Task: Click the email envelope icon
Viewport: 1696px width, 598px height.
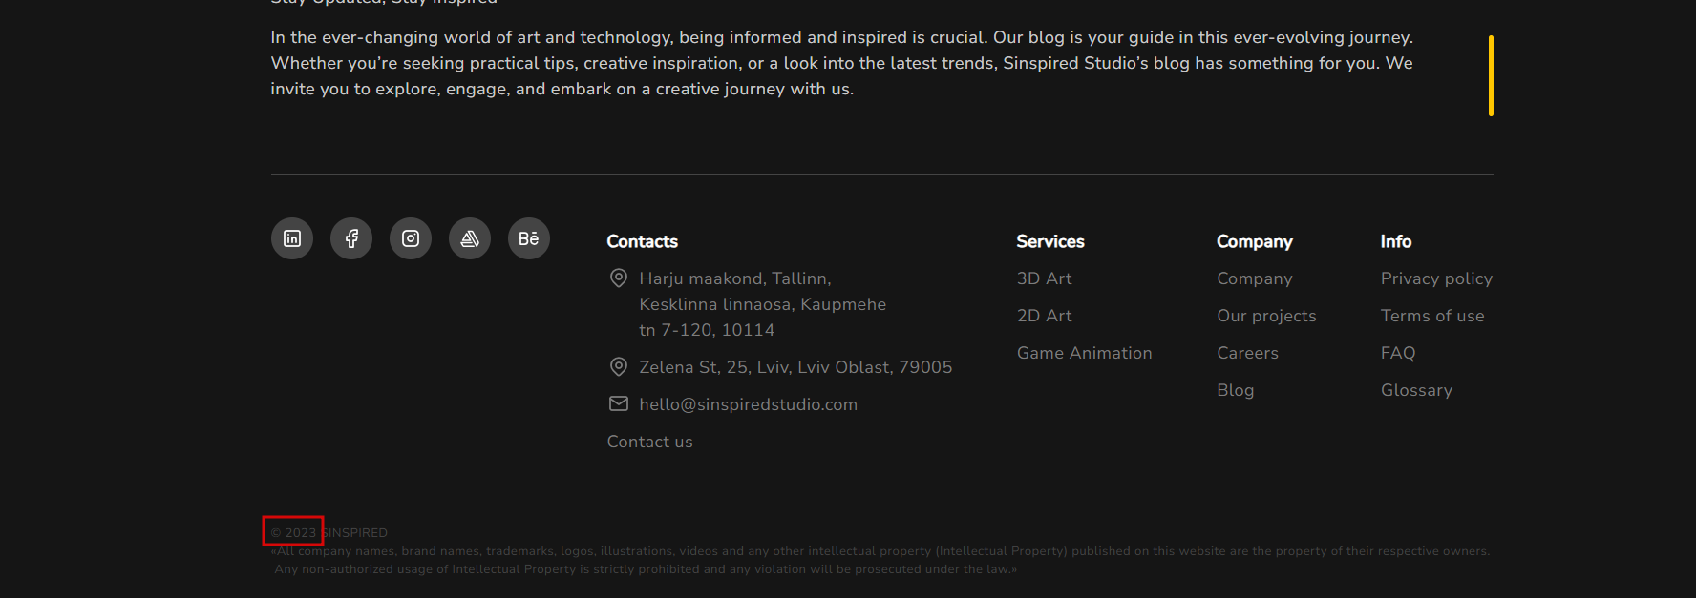Action: point(619,404)
